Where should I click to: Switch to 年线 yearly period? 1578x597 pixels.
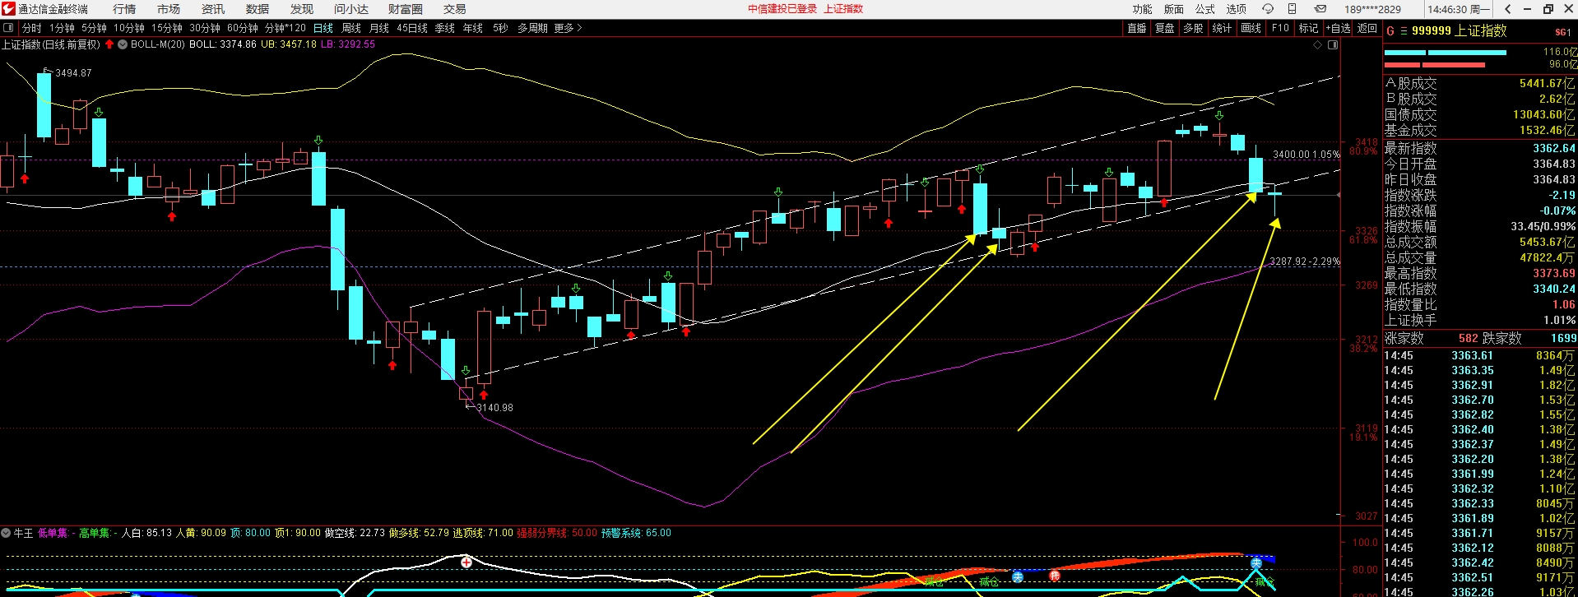pyautogui.click(x=473, y=28)
